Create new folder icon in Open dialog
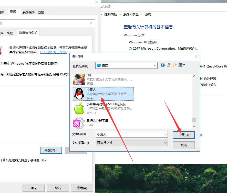The height and width of the screenshot is (193, 227). click(174, 65)
